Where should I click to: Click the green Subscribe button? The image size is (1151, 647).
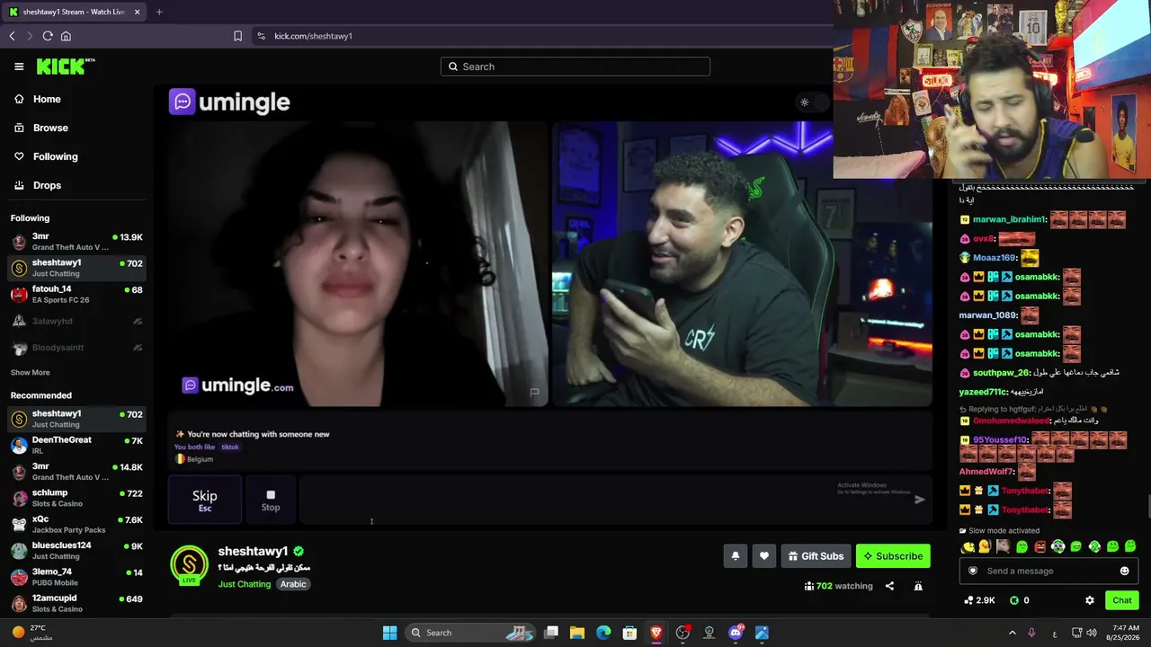[x=893, y=556]
